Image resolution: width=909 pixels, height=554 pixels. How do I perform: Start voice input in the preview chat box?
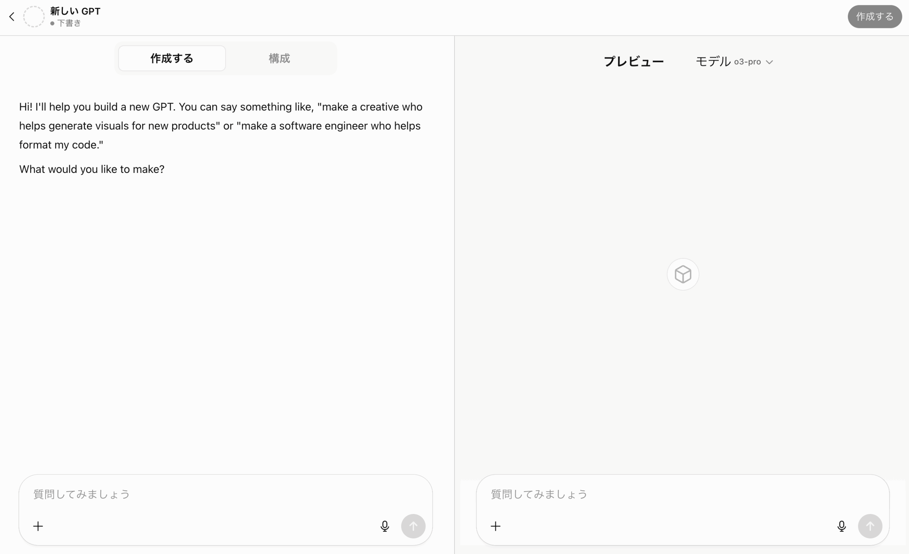[x=842, y=526]
